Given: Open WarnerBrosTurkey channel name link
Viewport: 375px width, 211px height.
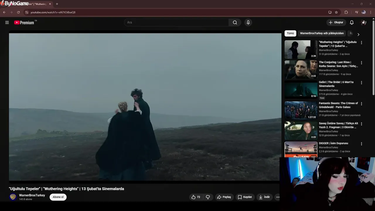Looking at the screenshot, I should [x=32, y=195].
